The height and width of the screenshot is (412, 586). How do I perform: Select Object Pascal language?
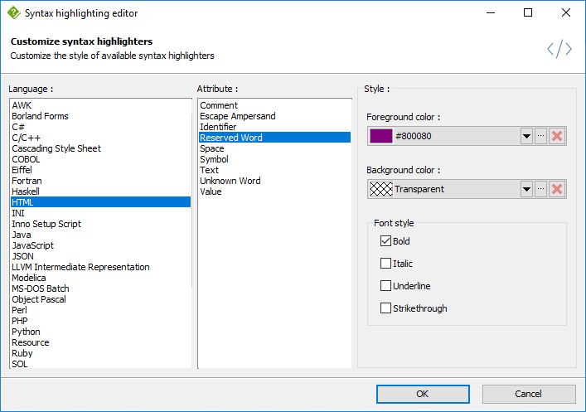101,299
